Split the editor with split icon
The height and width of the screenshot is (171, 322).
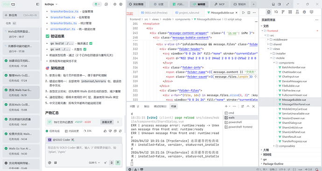(249, 13)
